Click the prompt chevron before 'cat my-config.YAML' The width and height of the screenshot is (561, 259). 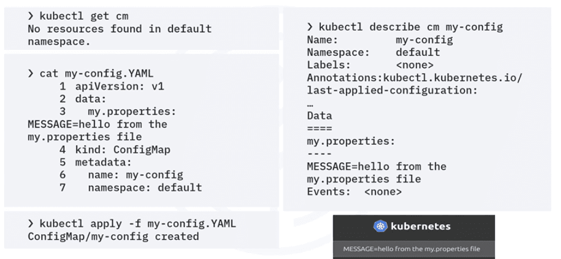tap(31, 74)
